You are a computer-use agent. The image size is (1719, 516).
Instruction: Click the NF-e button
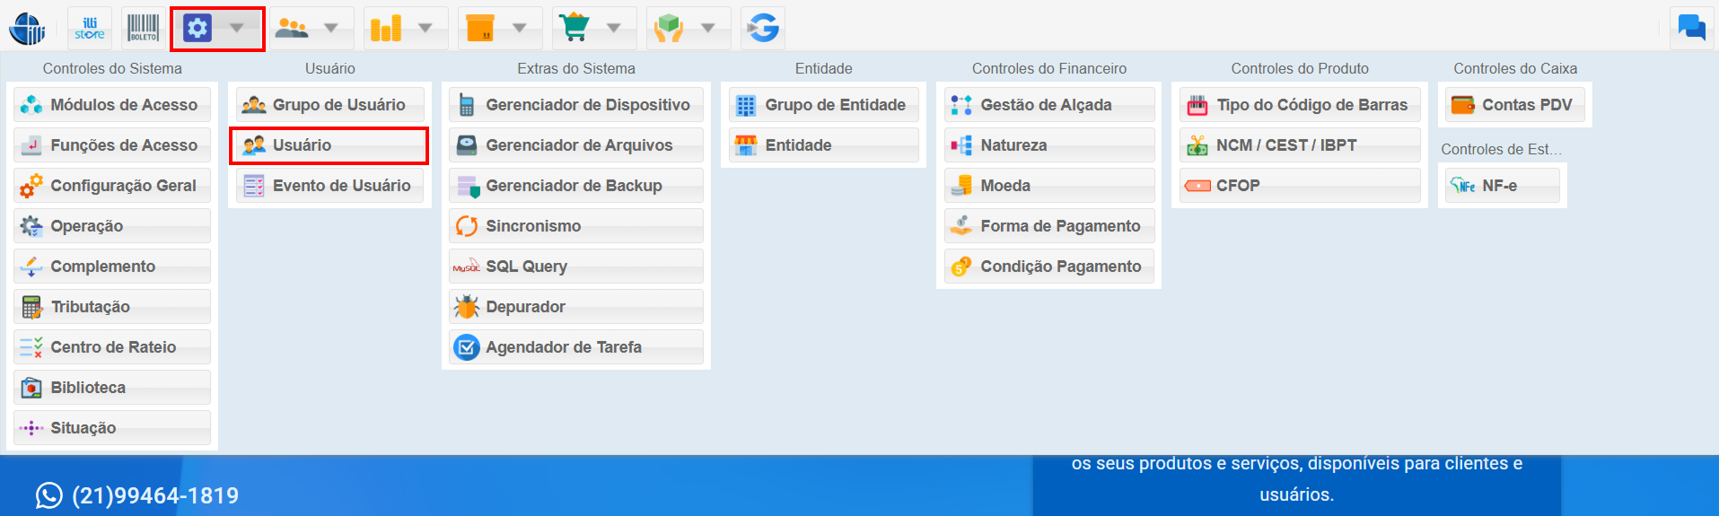[x=1501, y=186]
